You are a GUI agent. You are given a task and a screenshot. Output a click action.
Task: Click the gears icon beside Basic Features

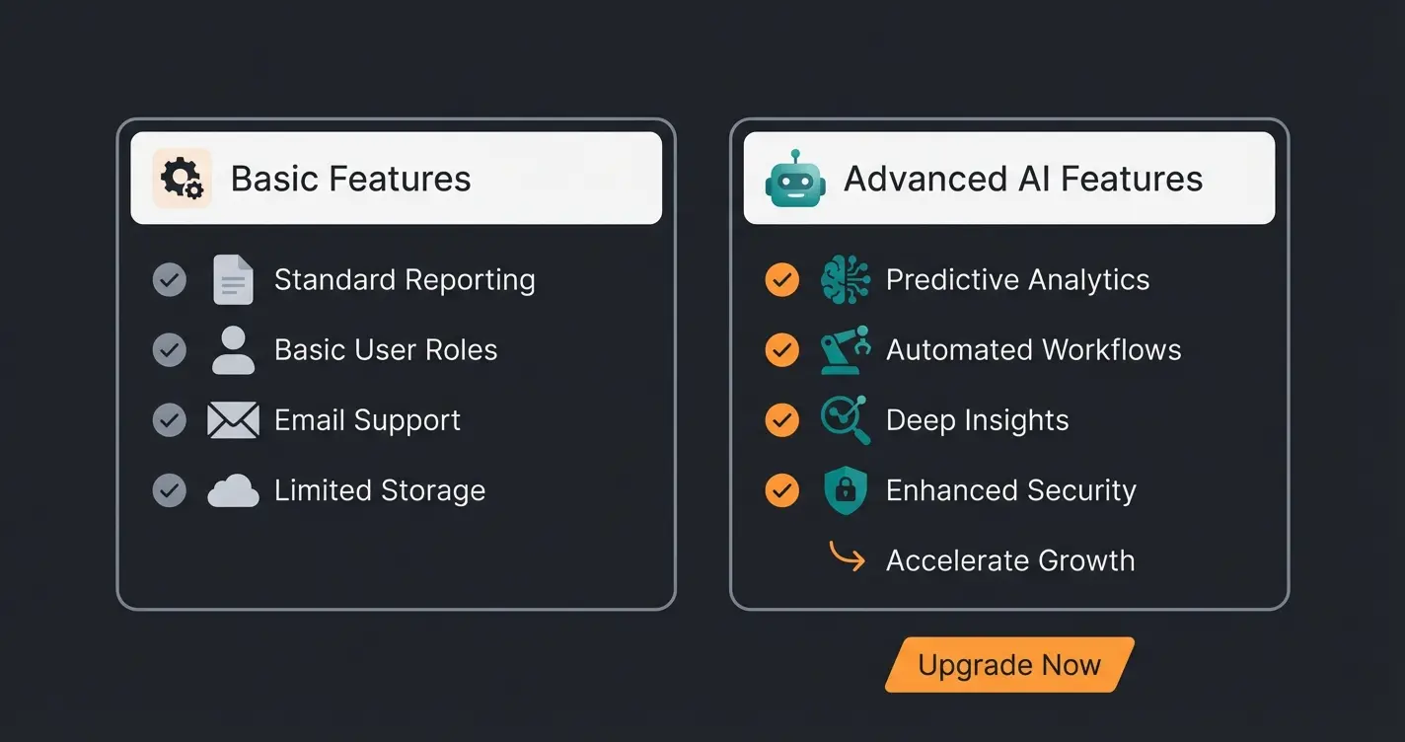(x=182, y=179)
